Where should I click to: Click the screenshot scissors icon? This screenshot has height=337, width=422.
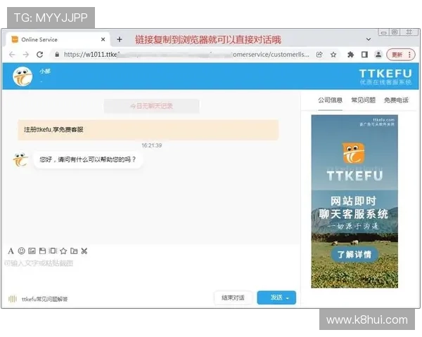tap(84, 251)
